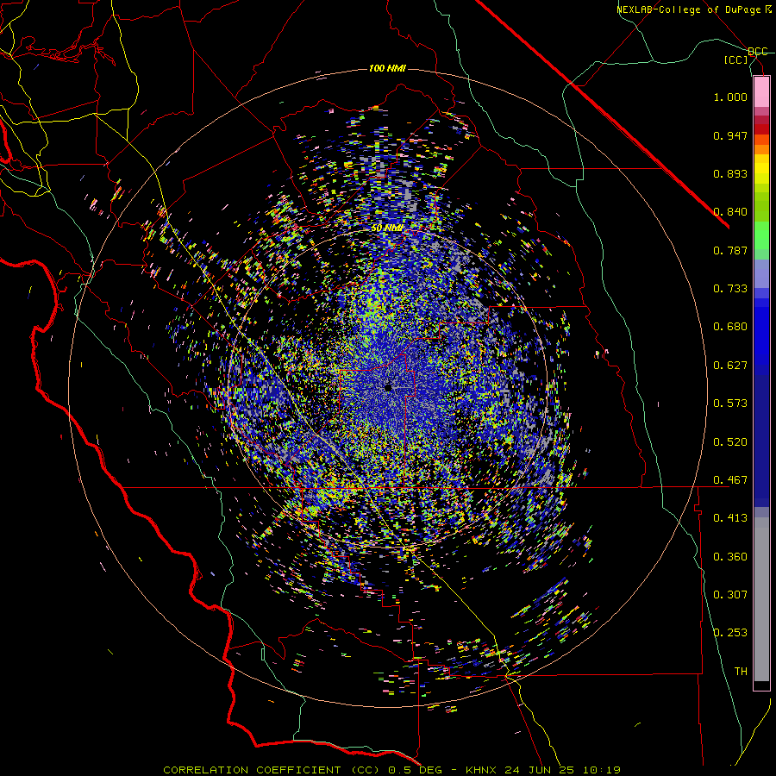
Task: Click the 0.787 value on the legend
Action: tap(730, 250)
